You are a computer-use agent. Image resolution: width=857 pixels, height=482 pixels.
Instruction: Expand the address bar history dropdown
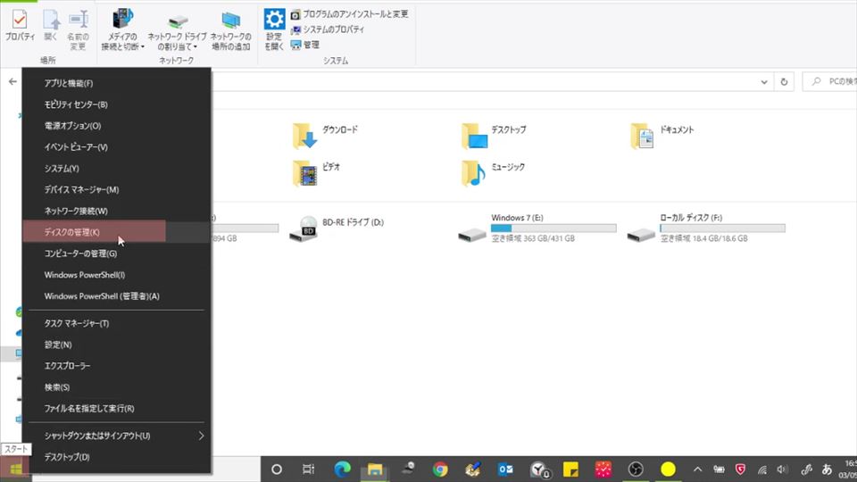point(764,81)
